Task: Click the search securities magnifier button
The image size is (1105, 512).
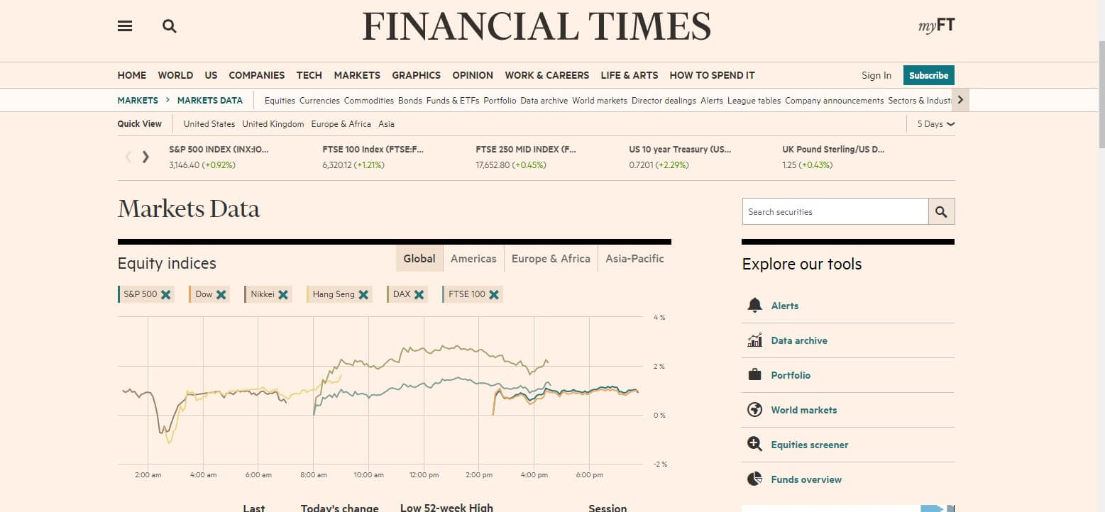Action: point(941,211)
